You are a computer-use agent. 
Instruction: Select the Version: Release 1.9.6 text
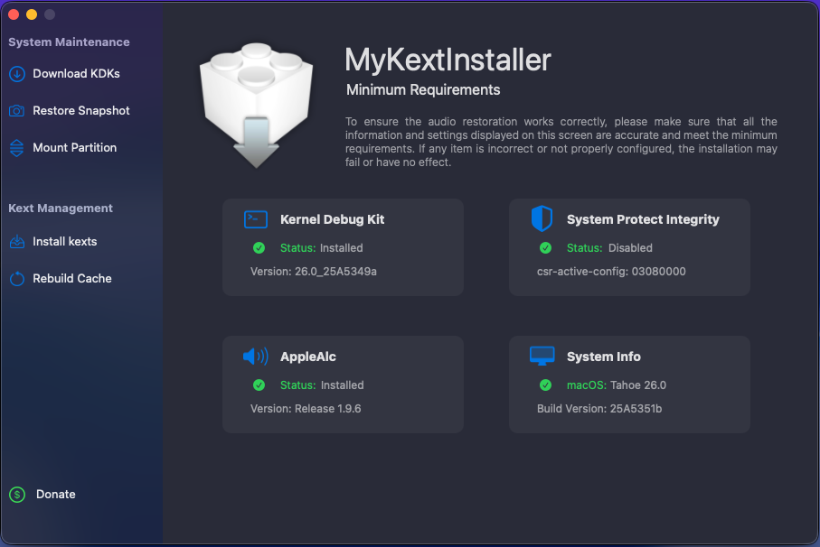tap(306, 409)
